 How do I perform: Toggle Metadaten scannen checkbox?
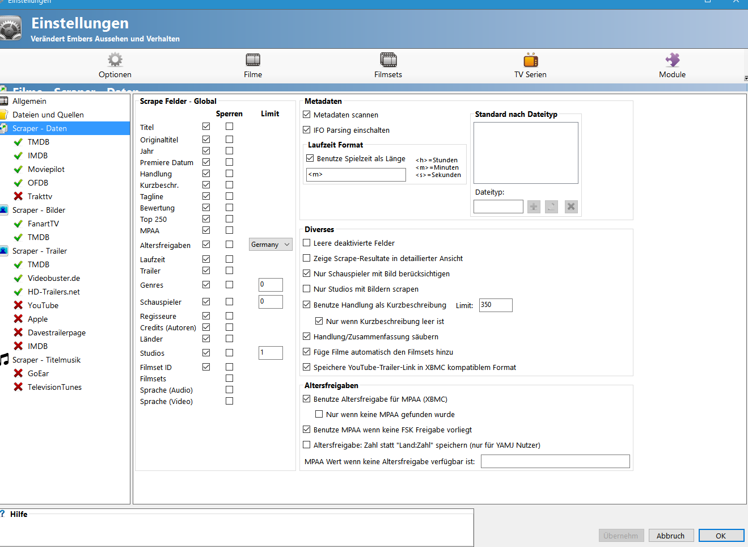coord(307,115)
